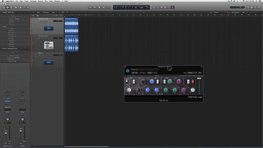Click the previous preset arrow in the plugin header

coord(133,73)
